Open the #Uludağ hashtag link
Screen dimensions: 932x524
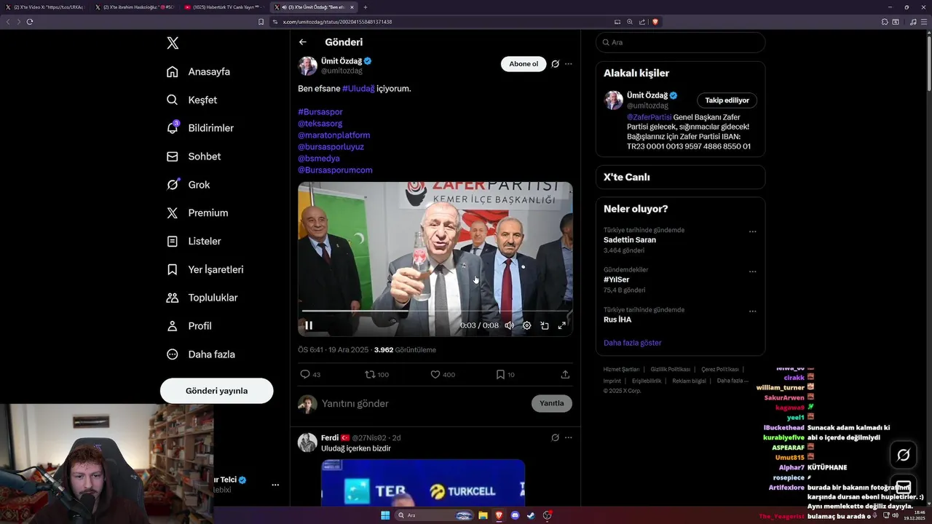358,89
